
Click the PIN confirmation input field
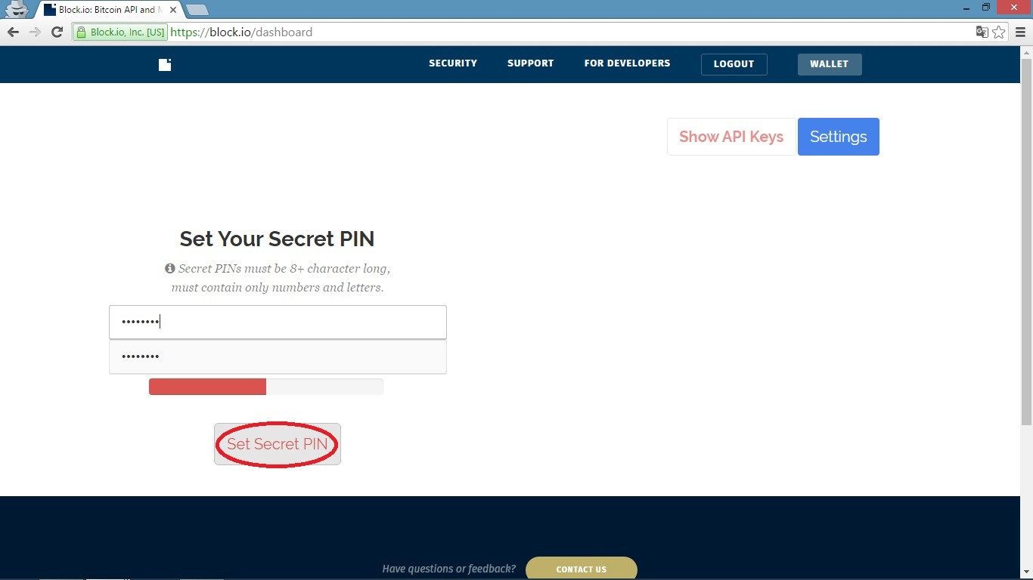[278, 356]
